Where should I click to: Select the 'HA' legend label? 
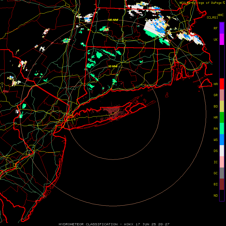coord(215,84)
